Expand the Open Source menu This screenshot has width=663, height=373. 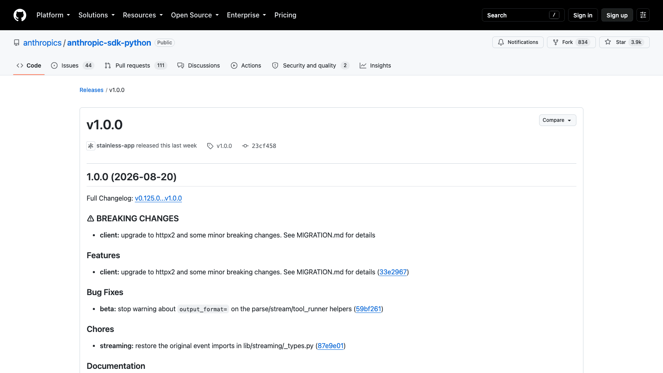coord(195,15)
